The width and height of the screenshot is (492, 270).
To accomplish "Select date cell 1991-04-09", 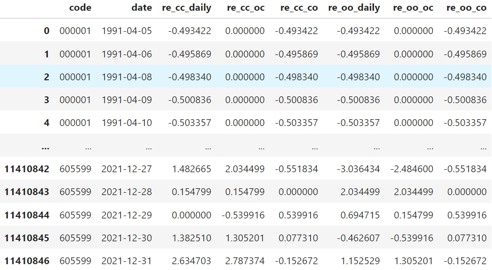I will coord(127,100).
